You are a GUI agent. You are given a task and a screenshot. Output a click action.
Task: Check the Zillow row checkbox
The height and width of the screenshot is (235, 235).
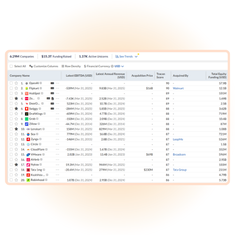tap(11, 124)
